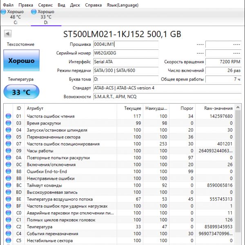
Task: Open the Диск menu
Action: point(75,5)
